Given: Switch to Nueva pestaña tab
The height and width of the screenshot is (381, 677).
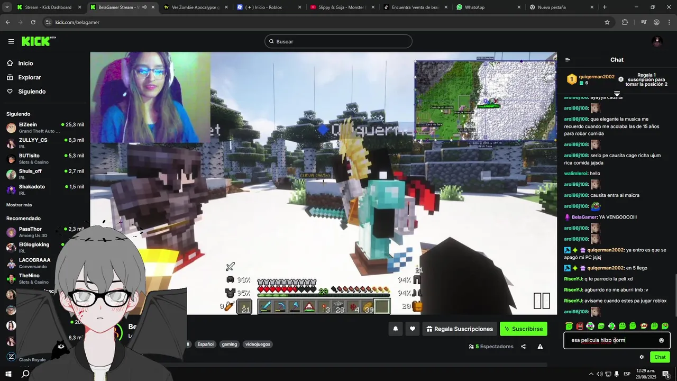Looking at the screenshot, I should 561,7.
